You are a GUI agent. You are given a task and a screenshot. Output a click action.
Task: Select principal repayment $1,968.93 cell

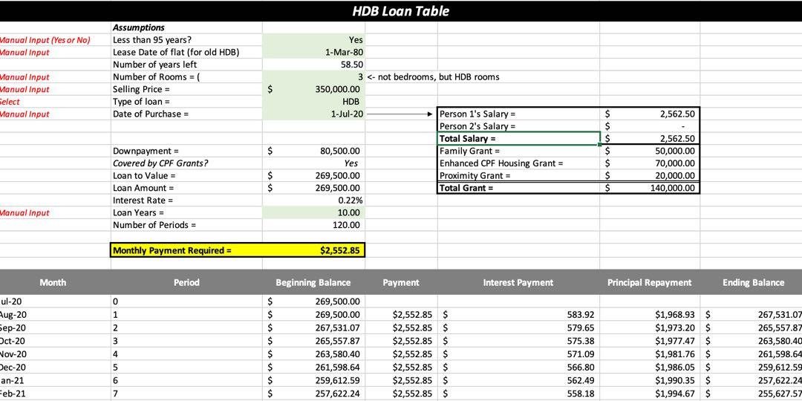click(650, 314)
